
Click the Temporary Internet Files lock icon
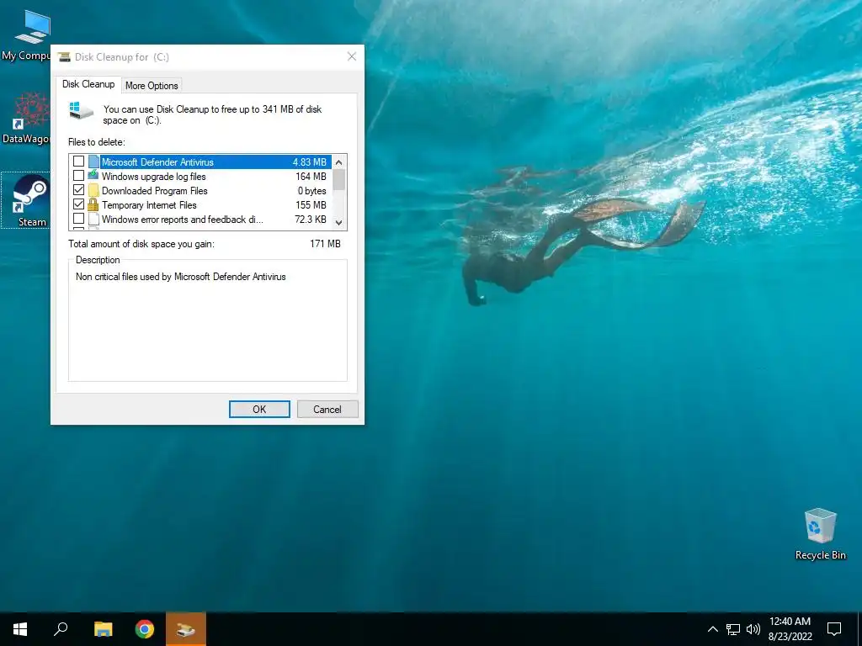(x=93, y=204)
